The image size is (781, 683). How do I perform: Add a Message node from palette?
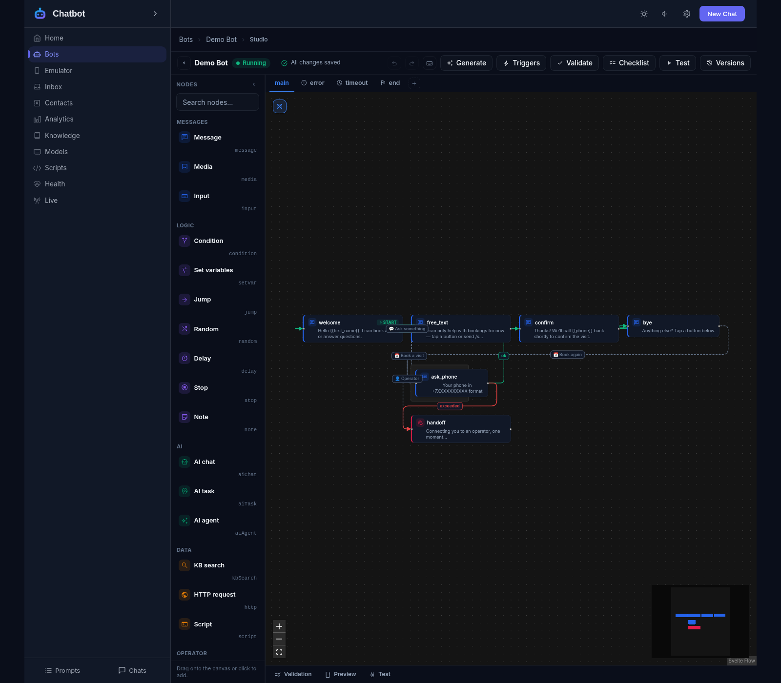[218, 143]
